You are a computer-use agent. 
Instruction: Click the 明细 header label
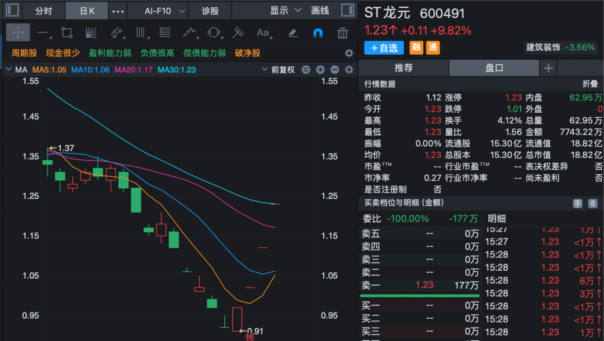click(497, 219)
